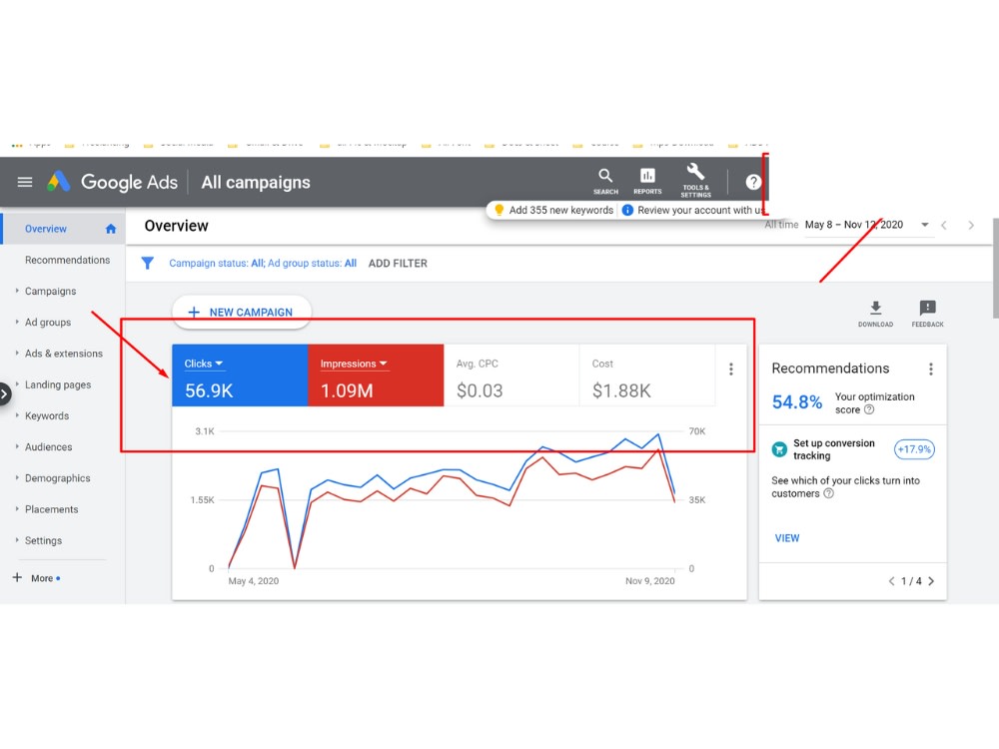Open the hamburger navigation menu
The width and height of the screenshot is (999, 749).
(x=25, y=182)
